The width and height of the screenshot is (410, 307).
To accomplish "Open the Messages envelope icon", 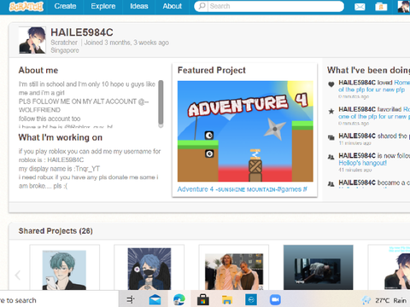I will click(x=360, y=7).
